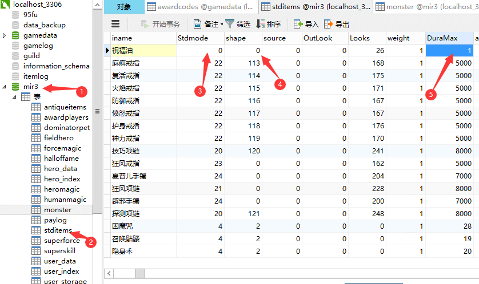This screenshot has width=479, height=284.
Task: Open the 筛选 filter tool
Action: click(x=230, y=24)
